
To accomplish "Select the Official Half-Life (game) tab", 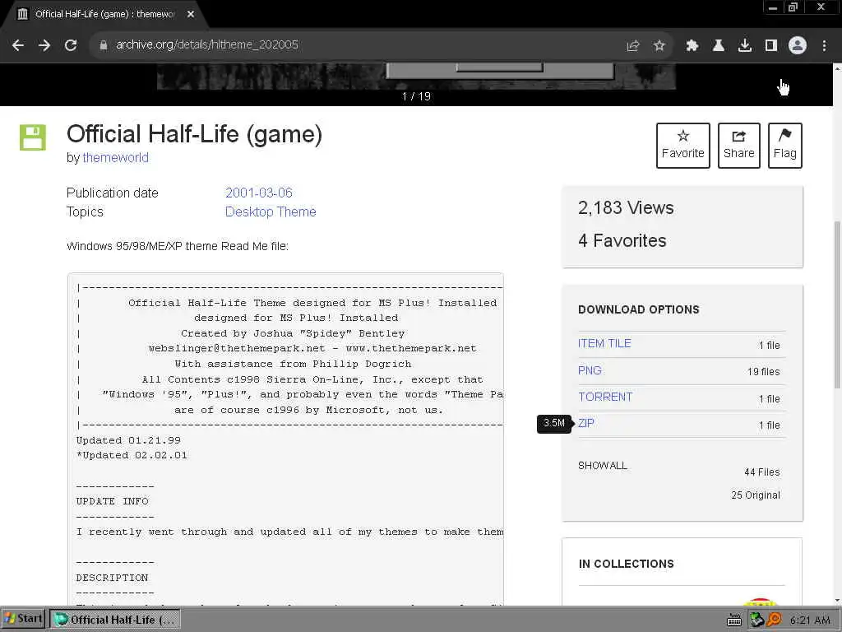I will [x=104, y=15].
